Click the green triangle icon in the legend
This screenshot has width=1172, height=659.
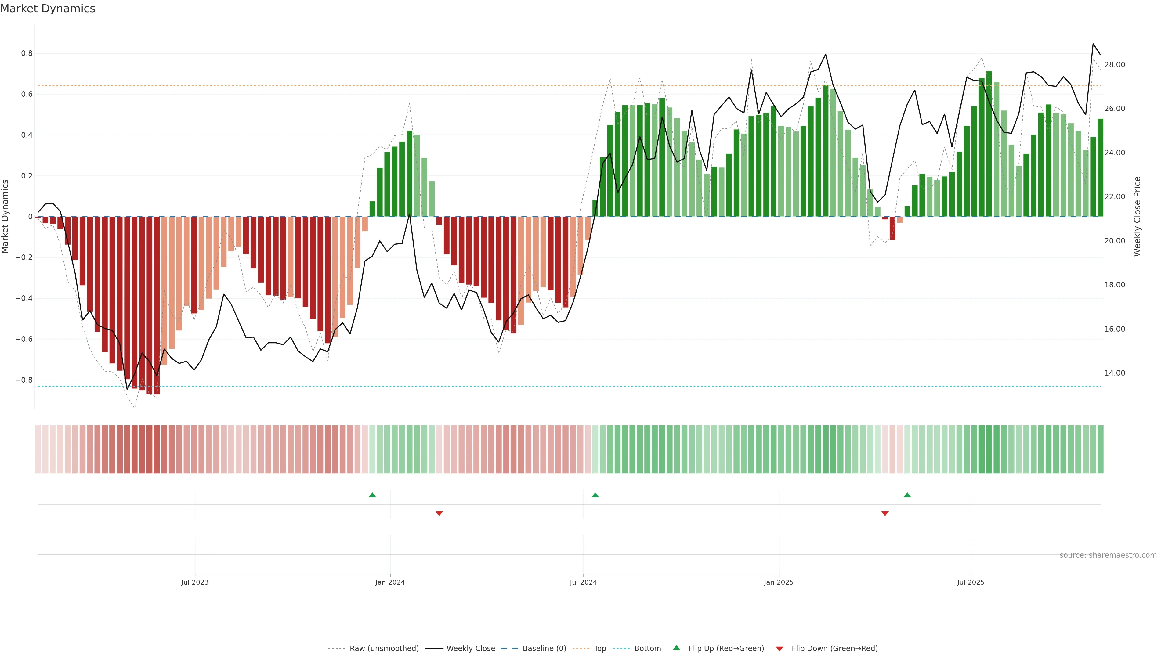click(x=677, y=648)
